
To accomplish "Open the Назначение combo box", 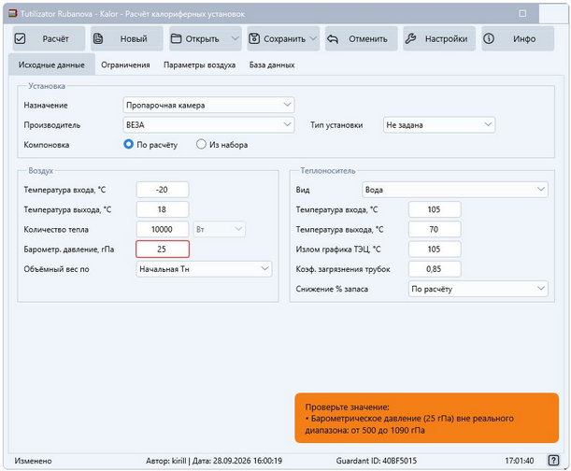I will coord(208,105).
